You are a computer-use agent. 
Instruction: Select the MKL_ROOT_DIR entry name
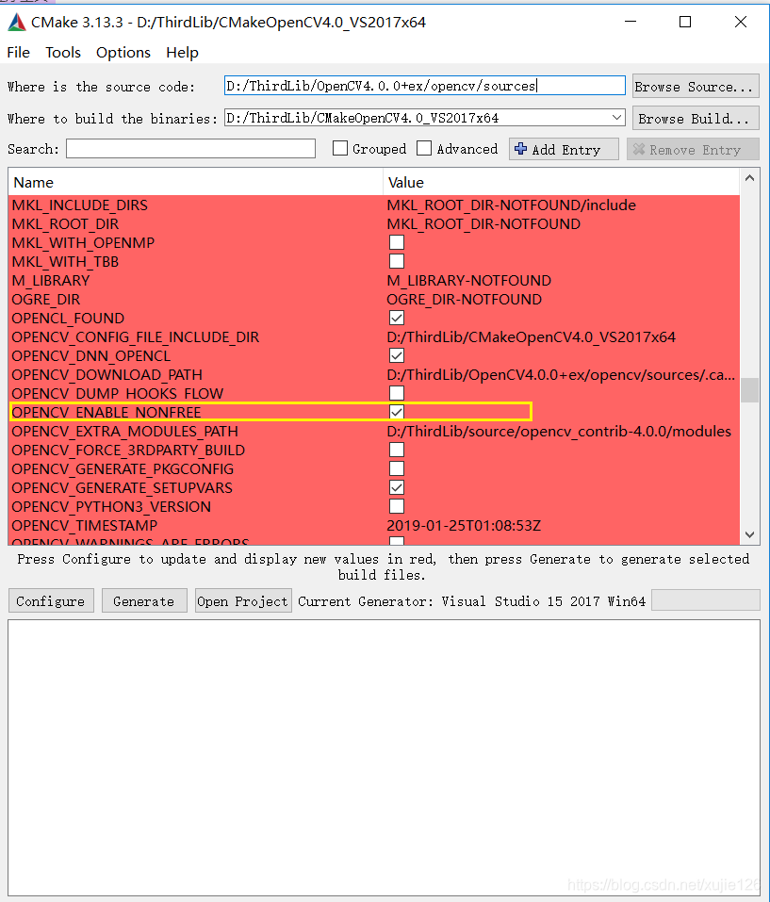pyautogui.click(x=65, y=223)
